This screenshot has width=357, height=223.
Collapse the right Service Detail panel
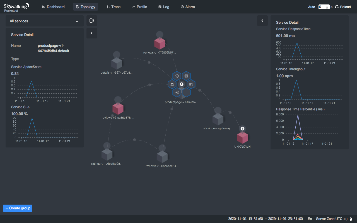point(262,21)
